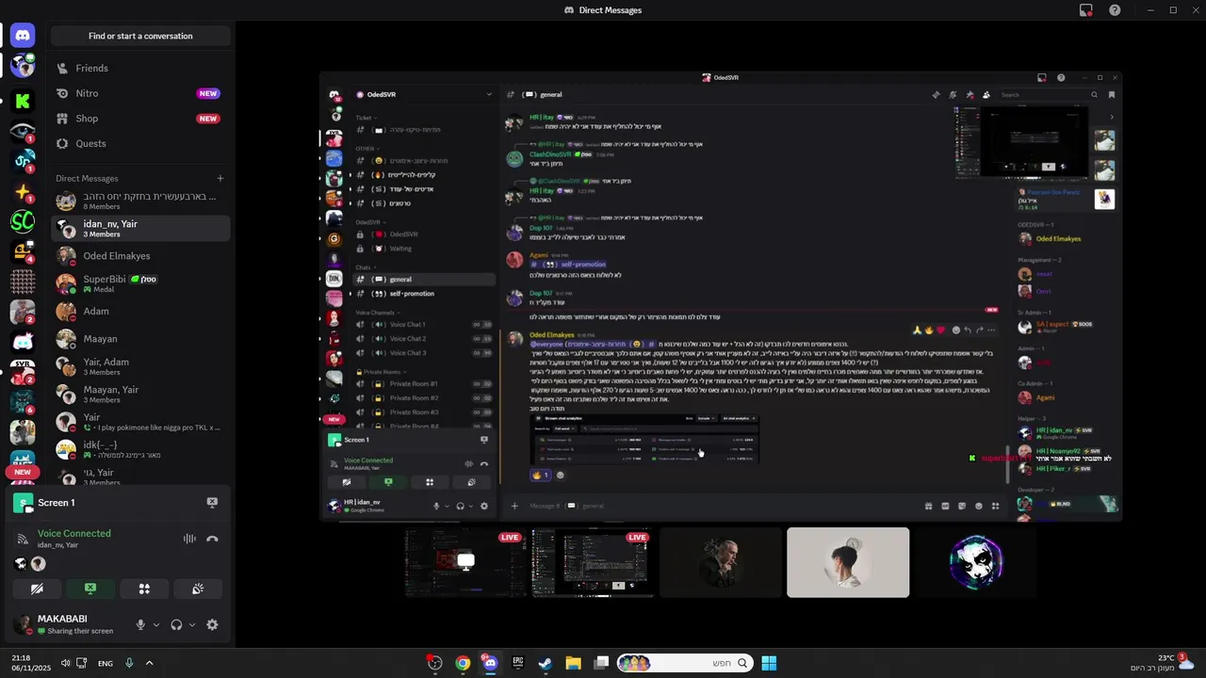Open the Windows Start menu
Viewport: 1206px width, 678px height.
click(x=769, y=663)
